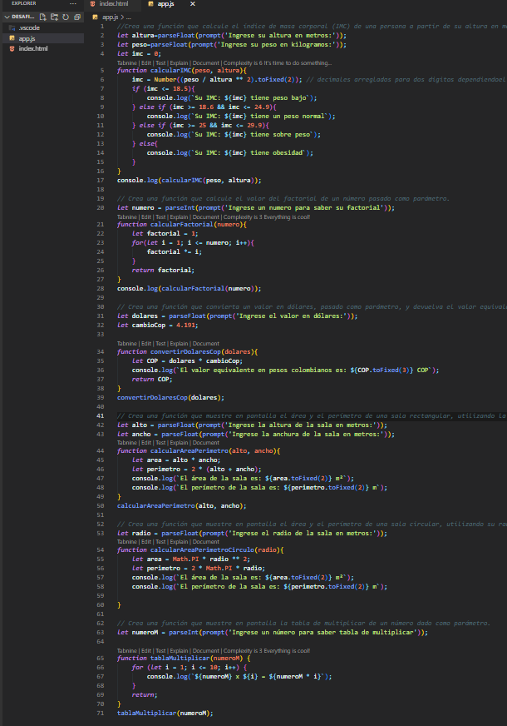Click Test link above tablaMultiplicar function
The width and height of the screenshot is (507, 726).
(x=160, y=650)
